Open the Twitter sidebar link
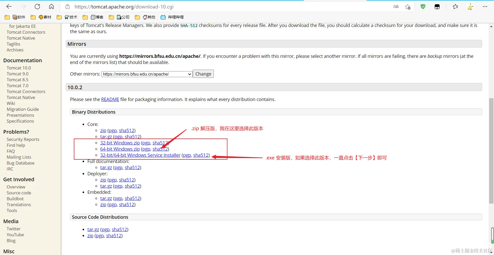494x255 pixels. [x=14, y=229]
